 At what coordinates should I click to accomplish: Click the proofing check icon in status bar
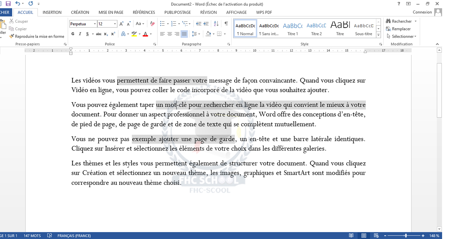click(x=50, y=236)
